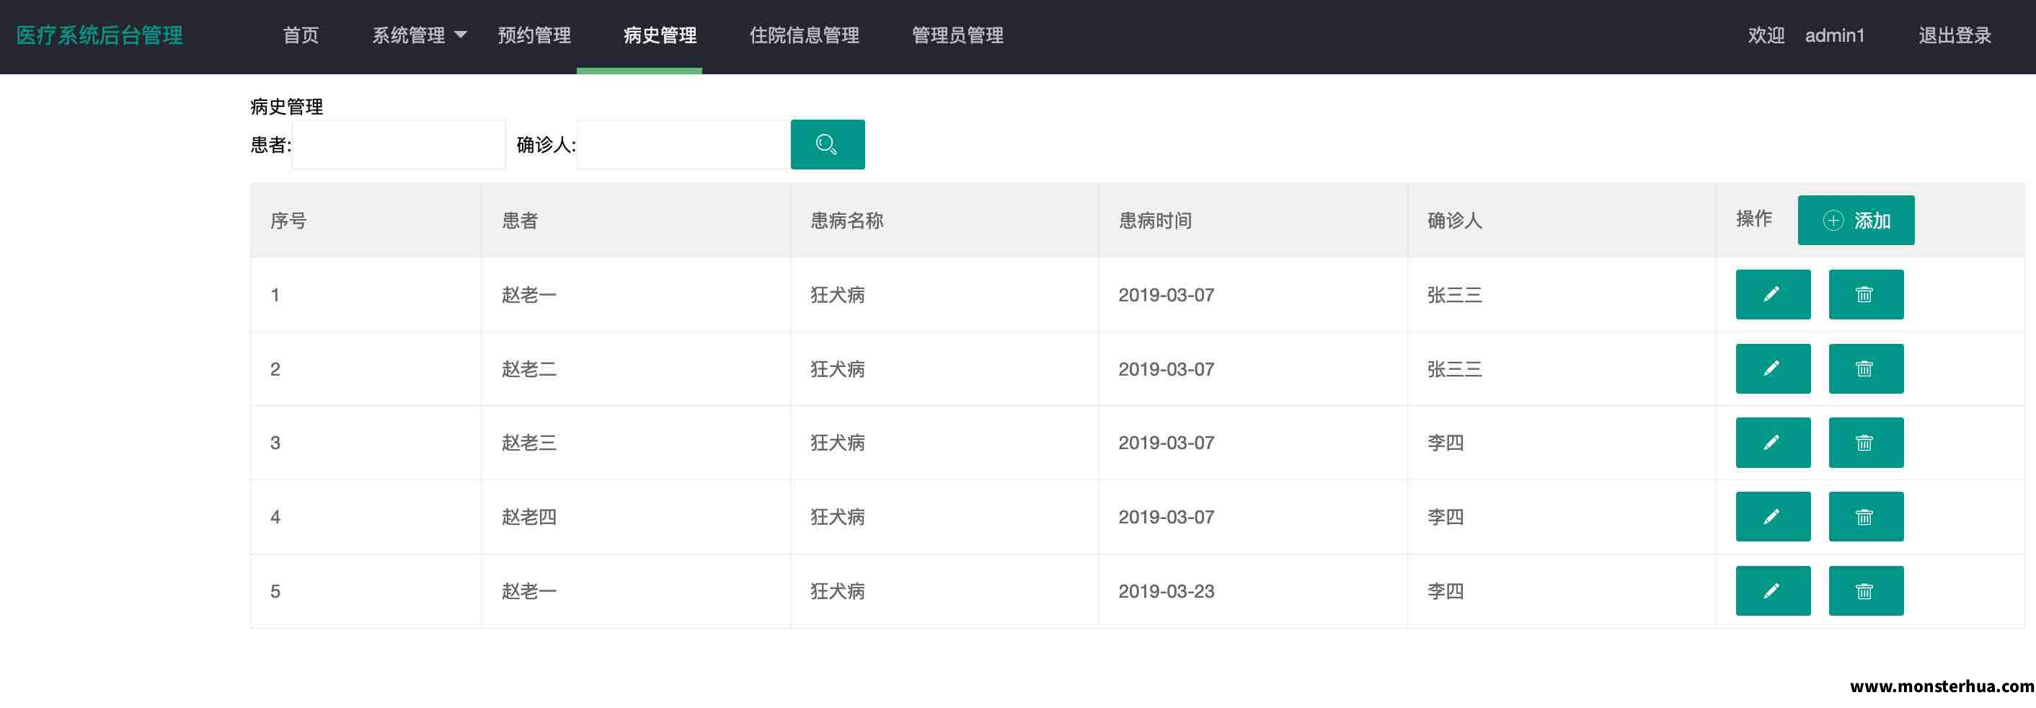This screenshot has width=2036, height=708.
Task: Click patient name 赵老一 in row 5
Action: 528,591
